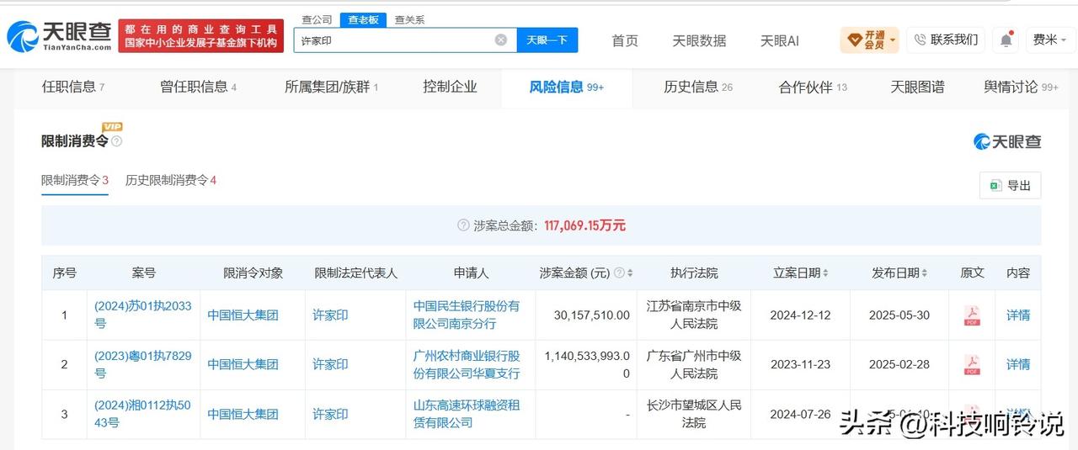Switch to 历史信息 tab
Image resolution: width=1078 pixels, height=450 pixels.
[x=698, y=87]
